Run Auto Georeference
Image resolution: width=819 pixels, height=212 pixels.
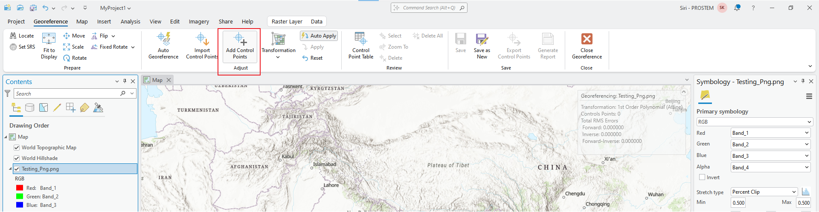tap(163, 46)
